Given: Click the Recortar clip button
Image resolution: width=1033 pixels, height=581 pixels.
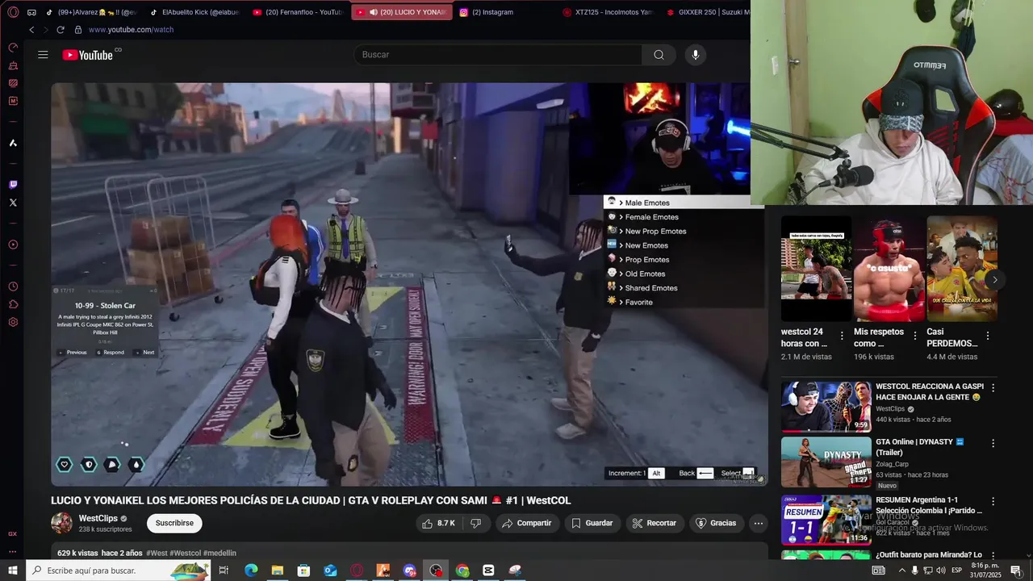Looking at the screenshot, I should coord(655,523).
